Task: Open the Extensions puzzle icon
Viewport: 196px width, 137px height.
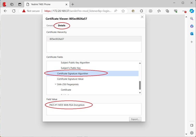Action: tap(142, 11)
